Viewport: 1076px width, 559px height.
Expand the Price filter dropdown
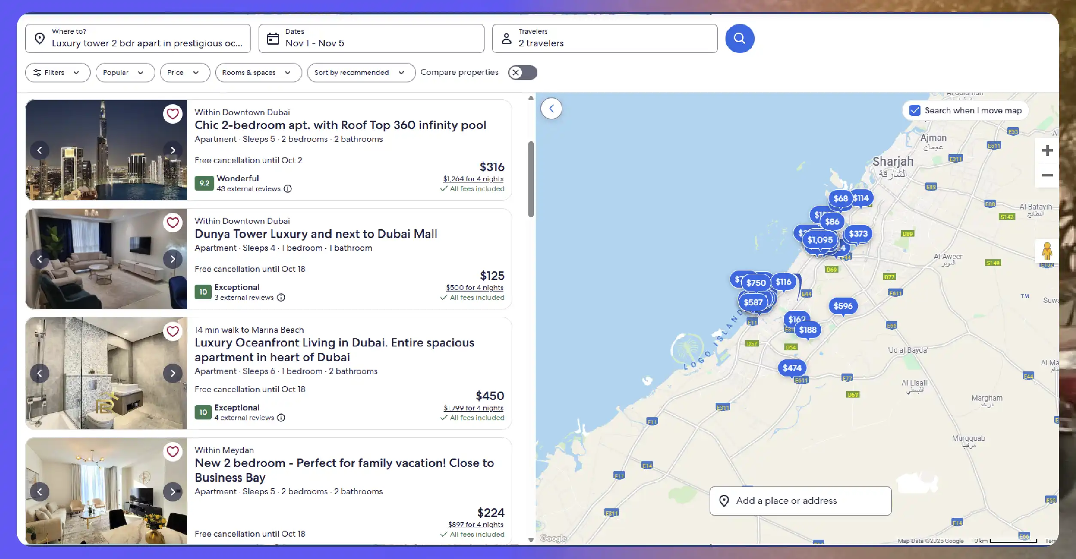[185, 73]
